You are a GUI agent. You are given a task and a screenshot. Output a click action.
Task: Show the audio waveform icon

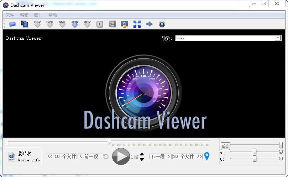tap(149, 24)
